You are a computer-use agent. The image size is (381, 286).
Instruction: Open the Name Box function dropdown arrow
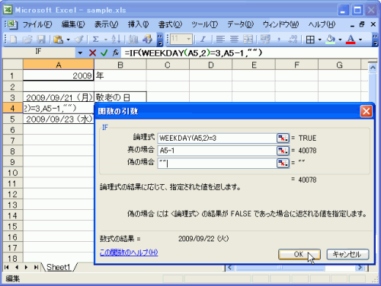pyautogui.click(x=80, y=53)
